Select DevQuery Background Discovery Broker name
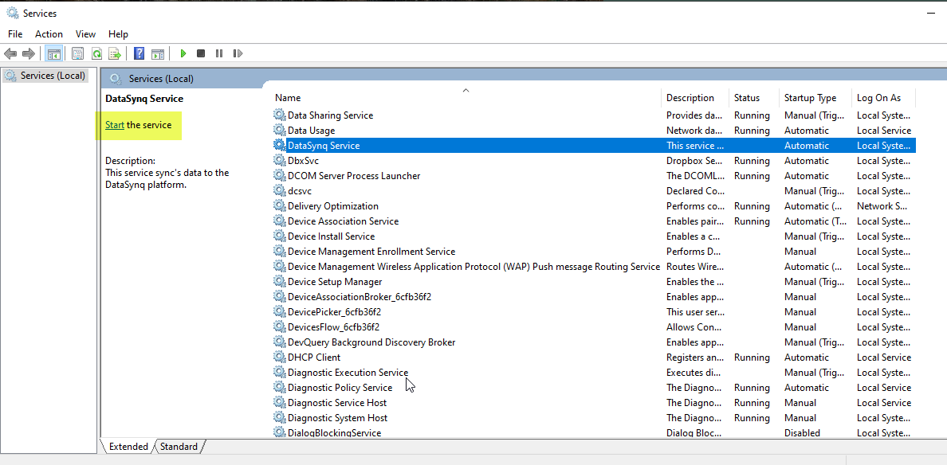The image size is (947, 465). coord(371,342)
